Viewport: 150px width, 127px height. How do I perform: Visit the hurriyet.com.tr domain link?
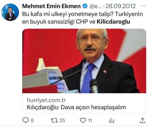tap(46, 100)
